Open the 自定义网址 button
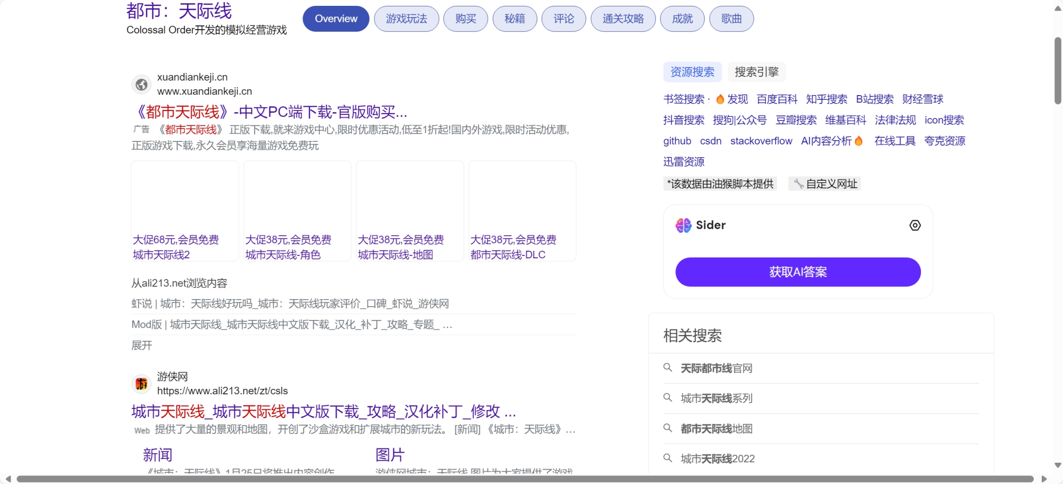1063x484 pixels. [825, 184]
